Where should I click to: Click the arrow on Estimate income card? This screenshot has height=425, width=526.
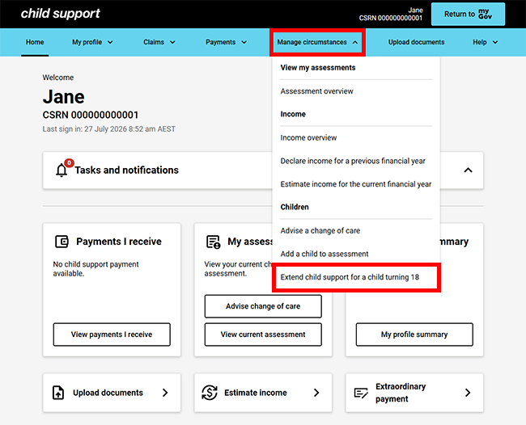[316, 393]
